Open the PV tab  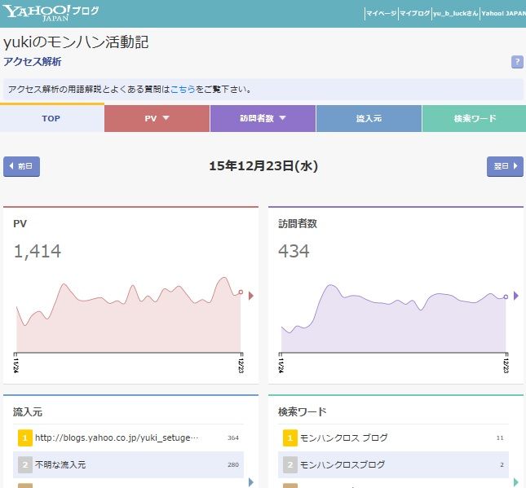pos(157,118)
